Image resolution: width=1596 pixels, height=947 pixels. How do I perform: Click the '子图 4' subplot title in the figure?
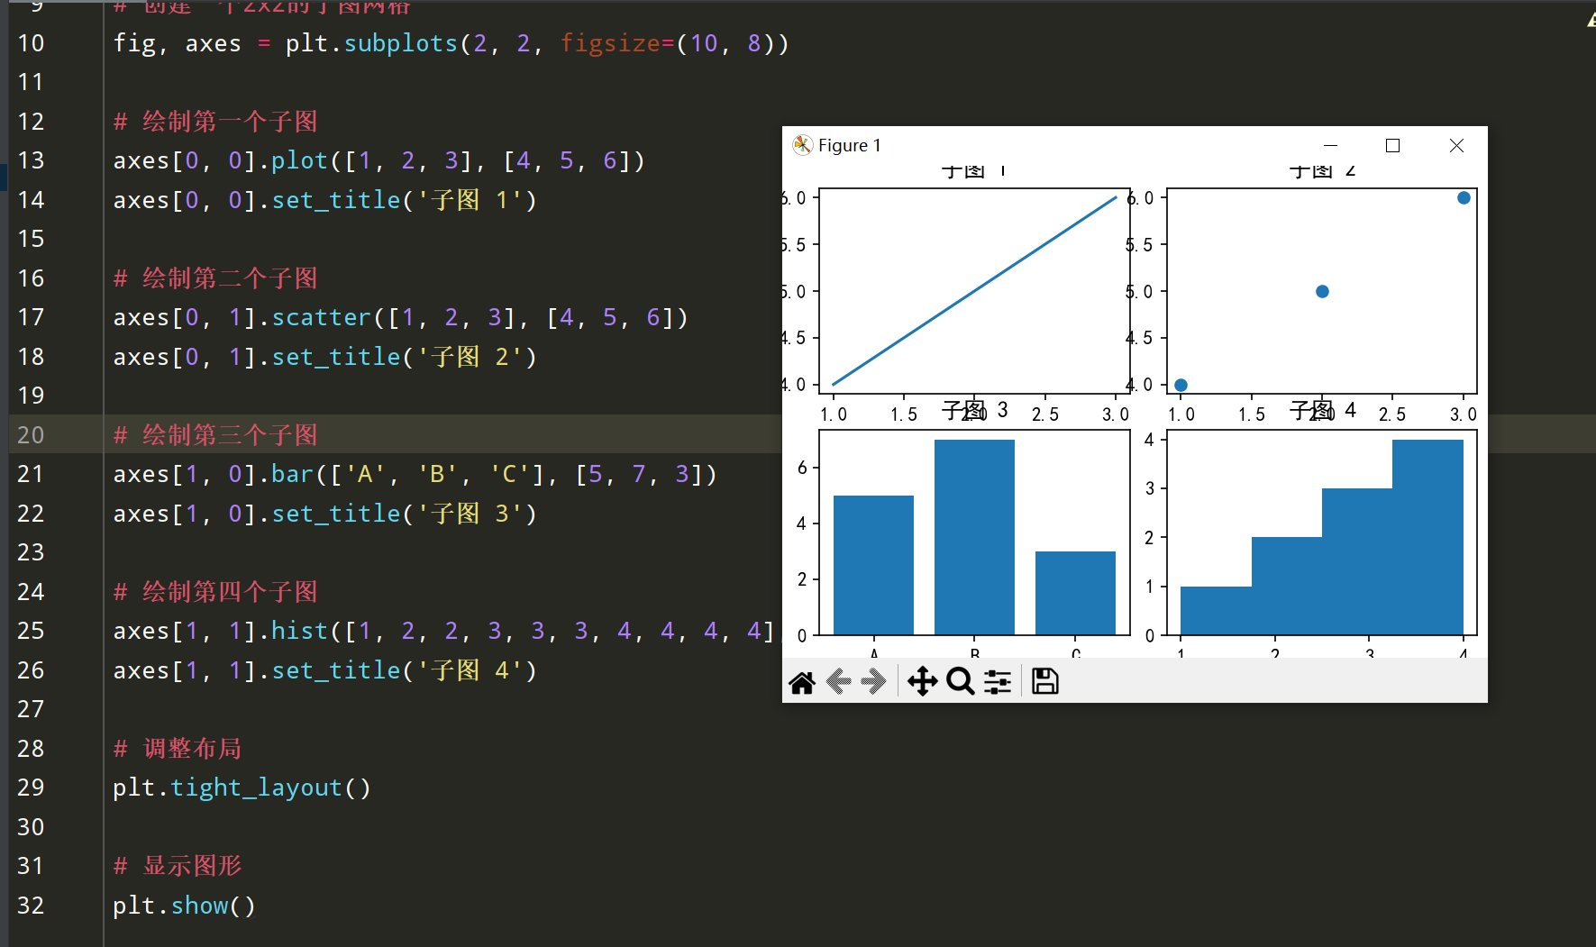1322,411
